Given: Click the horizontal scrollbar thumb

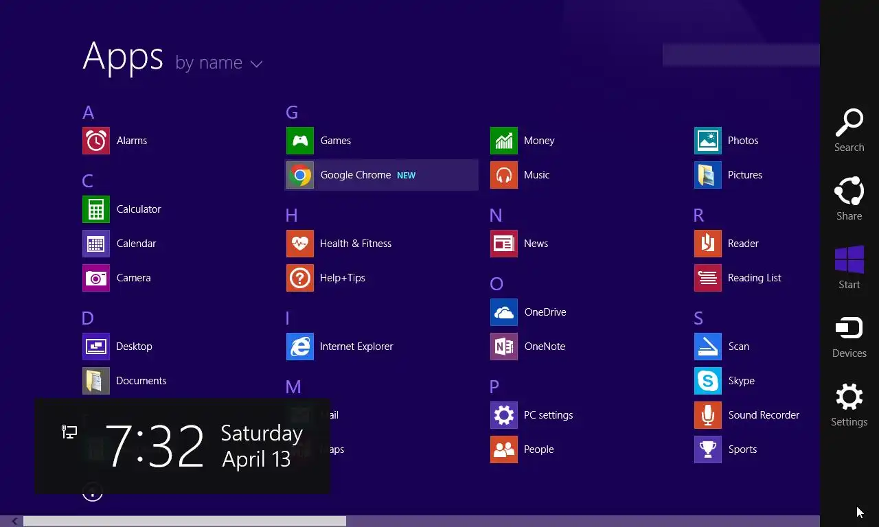Looking at the screenshot, I should click(185, 522).
